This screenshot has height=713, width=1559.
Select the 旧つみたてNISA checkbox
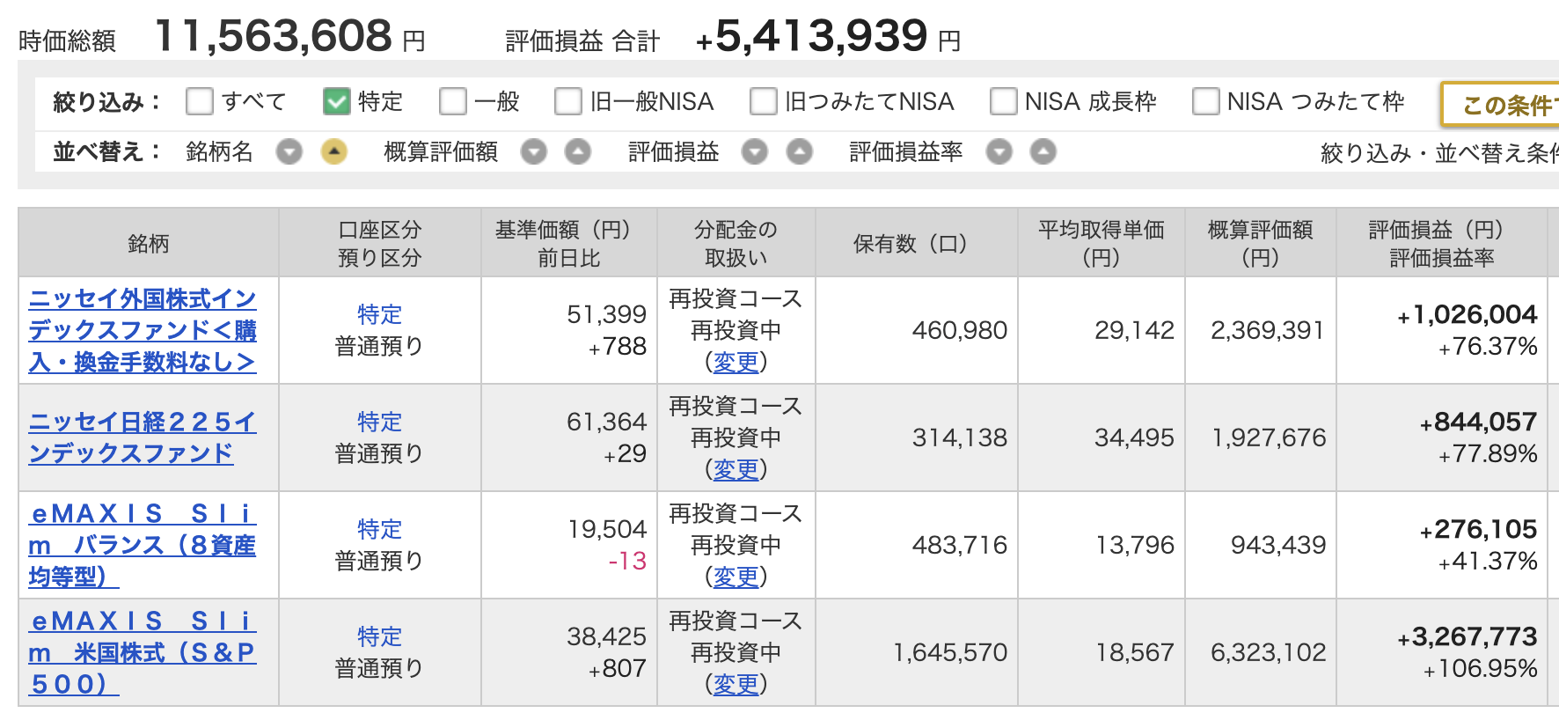(x=764, y=101)
